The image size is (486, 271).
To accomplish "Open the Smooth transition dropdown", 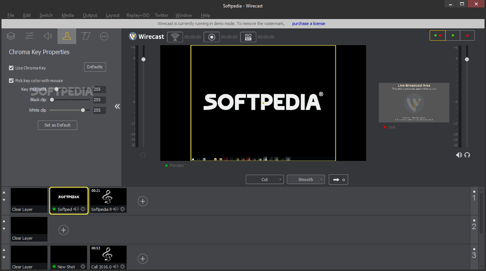I will (306, 180).
